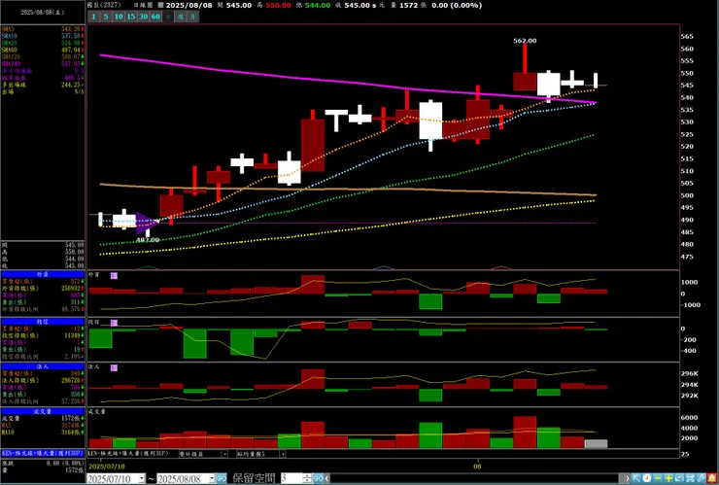The width and height of the screenshot is (719, 485).
Task: Open the 短均量圖5 dropdown
Action: pyautogui.click(x=283, y=454)
